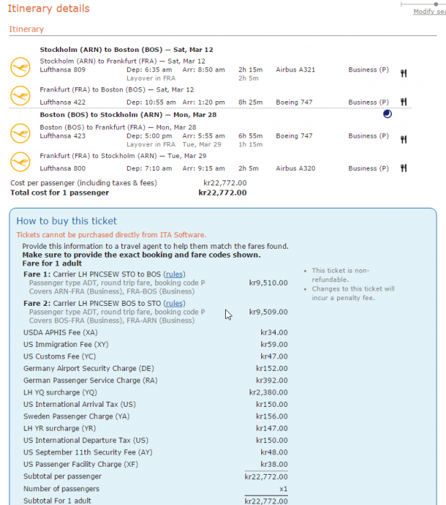The width and height of the screenshot is (446, 505).
Task: Click the Itinerary section heading
Action: 27,30
